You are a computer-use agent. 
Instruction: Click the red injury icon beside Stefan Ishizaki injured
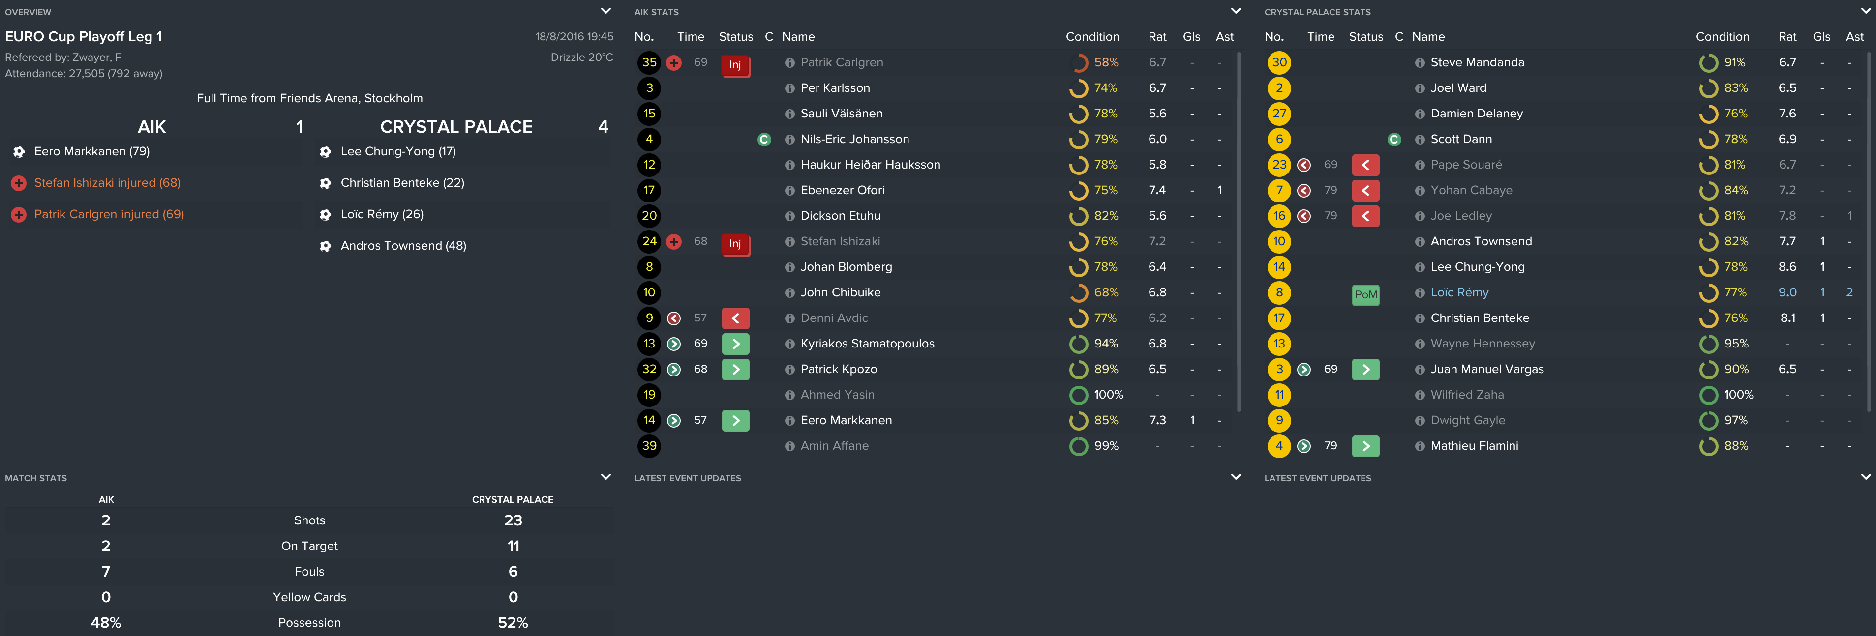point(19,183)
